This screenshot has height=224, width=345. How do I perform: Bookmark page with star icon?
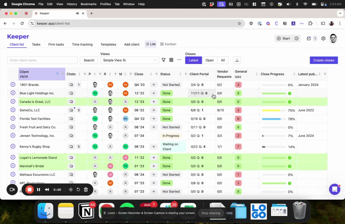click(x=239, y=23)
